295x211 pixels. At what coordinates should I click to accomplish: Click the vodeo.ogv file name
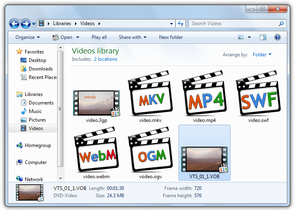tap(150, 177)
